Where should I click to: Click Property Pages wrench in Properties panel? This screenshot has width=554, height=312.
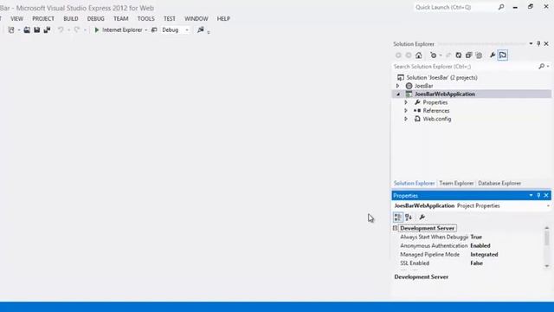tap(422, 218)
